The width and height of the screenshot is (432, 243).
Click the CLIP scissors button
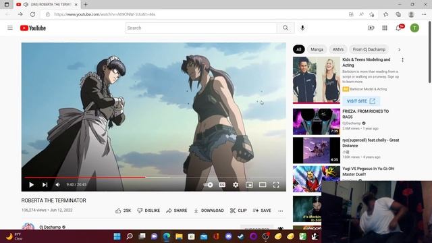(x=238, y=211)
